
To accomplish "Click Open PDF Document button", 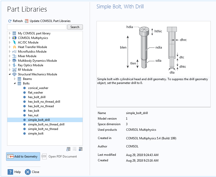I will click(59, 157).
